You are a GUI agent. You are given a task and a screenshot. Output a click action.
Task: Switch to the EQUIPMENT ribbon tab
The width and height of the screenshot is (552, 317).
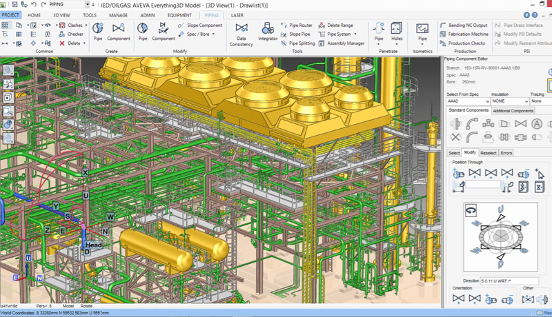pos(179,14)
